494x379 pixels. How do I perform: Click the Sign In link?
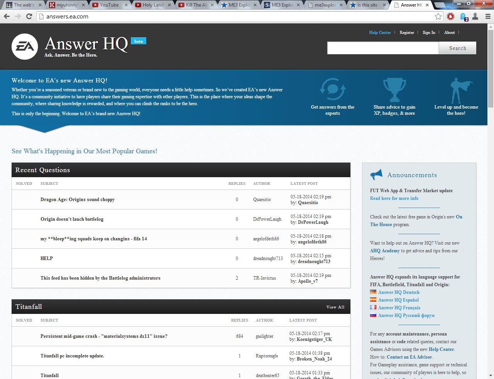coord(429,32)
